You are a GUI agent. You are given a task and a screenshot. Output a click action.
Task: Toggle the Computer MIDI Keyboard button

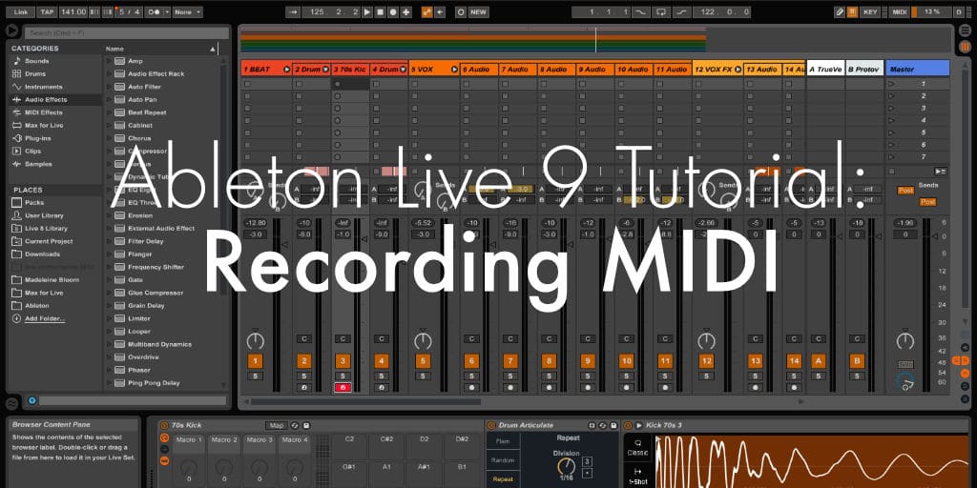pos(852,11)
